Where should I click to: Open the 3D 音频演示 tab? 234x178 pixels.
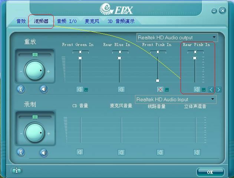[121, 21]
